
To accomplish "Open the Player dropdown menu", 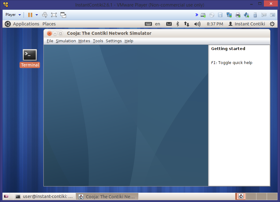I will pyautogui.click(x=13, y=15).
